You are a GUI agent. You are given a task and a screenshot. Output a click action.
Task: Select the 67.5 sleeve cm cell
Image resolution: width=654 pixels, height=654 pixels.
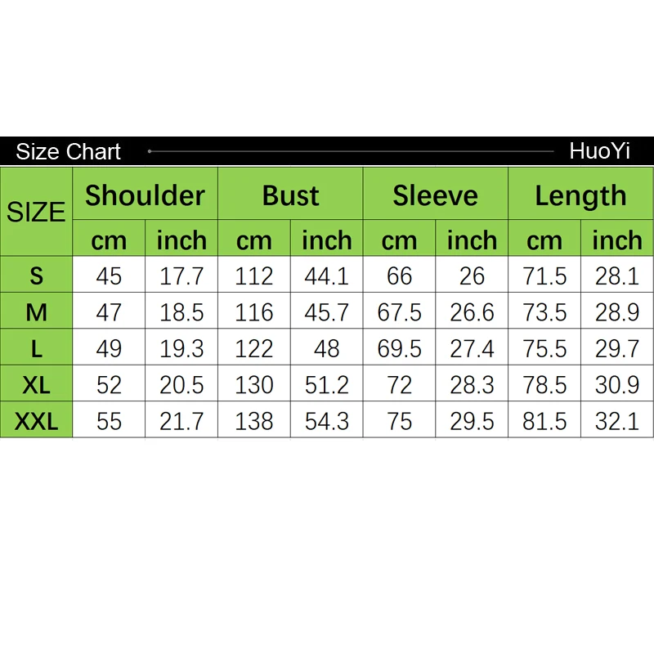point(399,312)
